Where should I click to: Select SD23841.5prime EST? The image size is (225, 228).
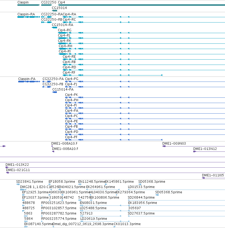point(18,184)
